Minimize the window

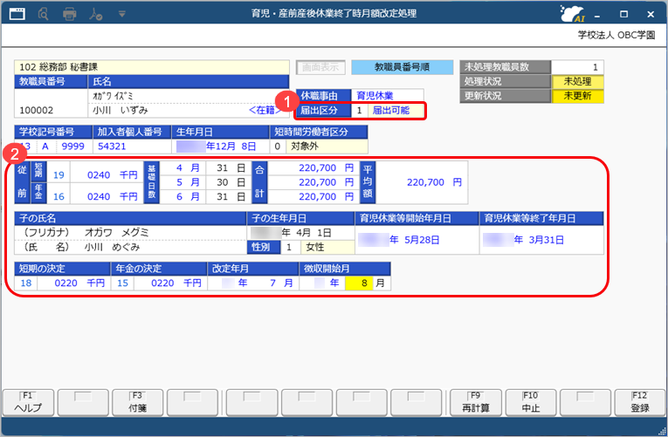point(597,15)
